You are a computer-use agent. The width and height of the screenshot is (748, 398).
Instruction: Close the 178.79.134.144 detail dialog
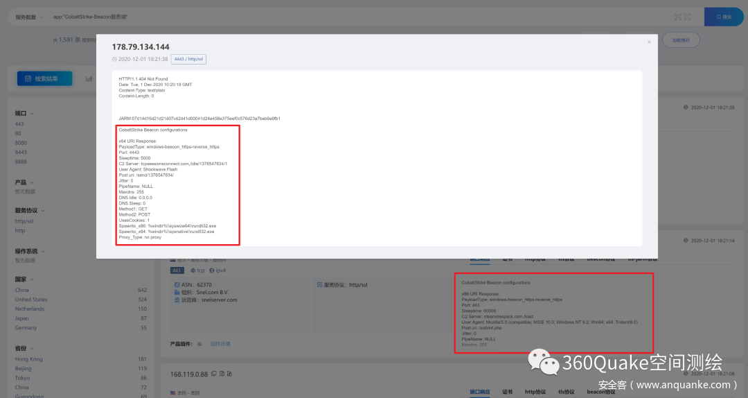(649, 42)
